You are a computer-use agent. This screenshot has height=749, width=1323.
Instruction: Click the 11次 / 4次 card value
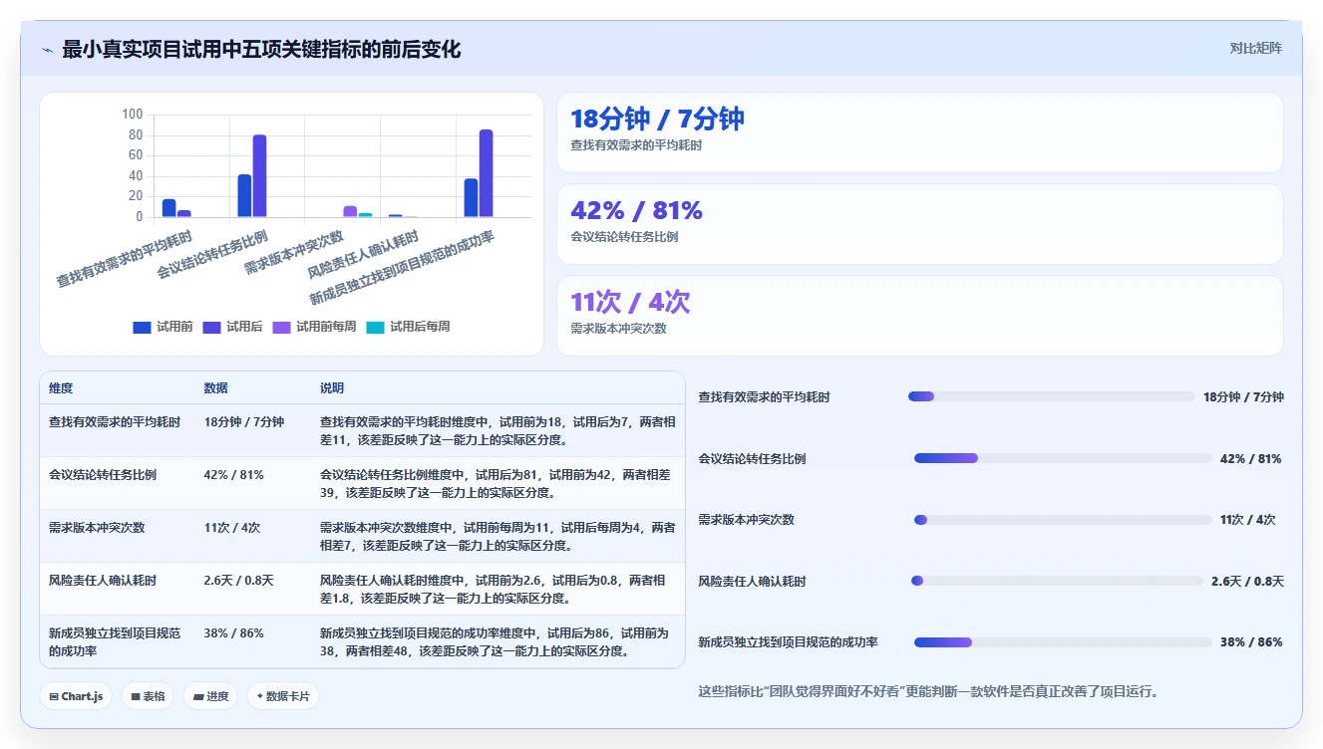pos(630,302)
